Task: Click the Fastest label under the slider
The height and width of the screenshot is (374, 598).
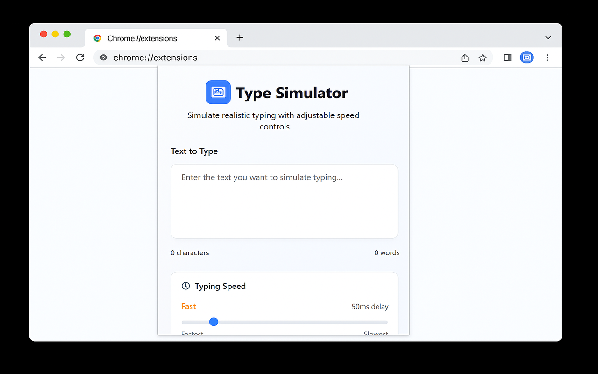Action: coord(192,333)
